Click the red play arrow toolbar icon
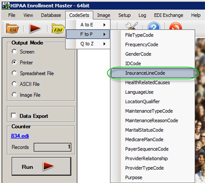The image size is (205, 183). pyautogui.click(x=35, y=28)
